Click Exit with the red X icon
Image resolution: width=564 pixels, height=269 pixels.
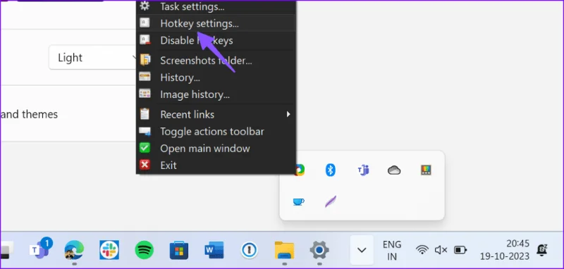click(x=216, y=165)
